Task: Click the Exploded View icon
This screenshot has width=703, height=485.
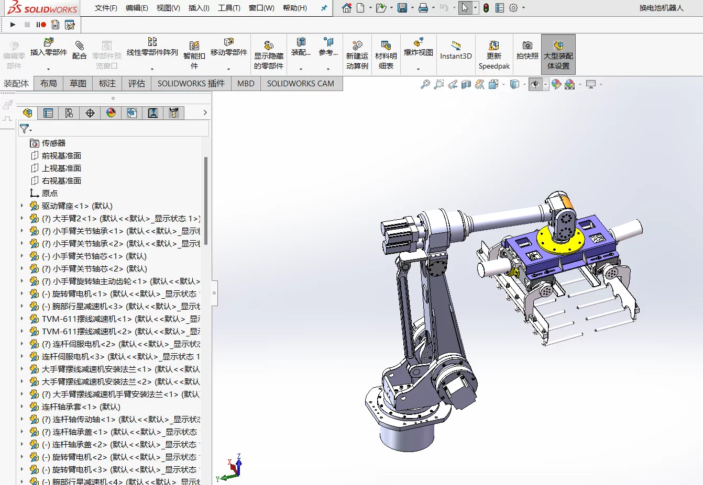Action: point(418,42)
